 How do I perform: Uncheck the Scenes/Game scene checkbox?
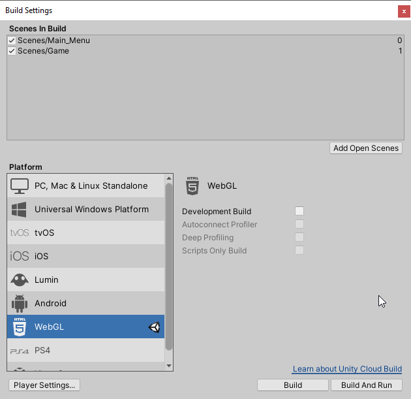click(x=12, y=51)
